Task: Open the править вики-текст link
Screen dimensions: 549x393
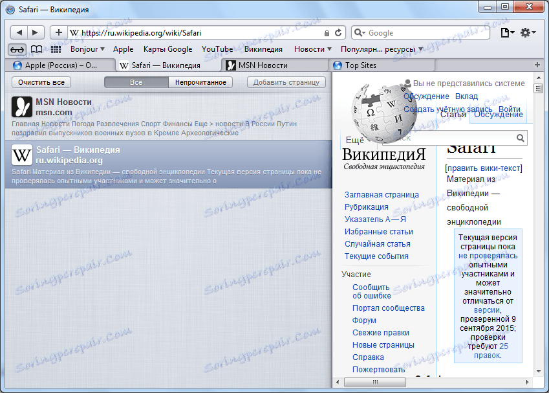Action: (484, 168)
